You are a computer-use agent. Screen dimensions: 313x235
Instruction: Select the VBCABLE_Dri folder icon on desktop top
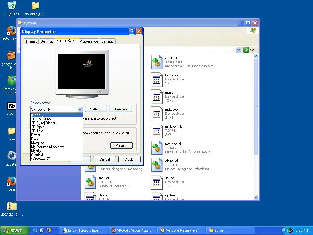(x=35, y=6)
